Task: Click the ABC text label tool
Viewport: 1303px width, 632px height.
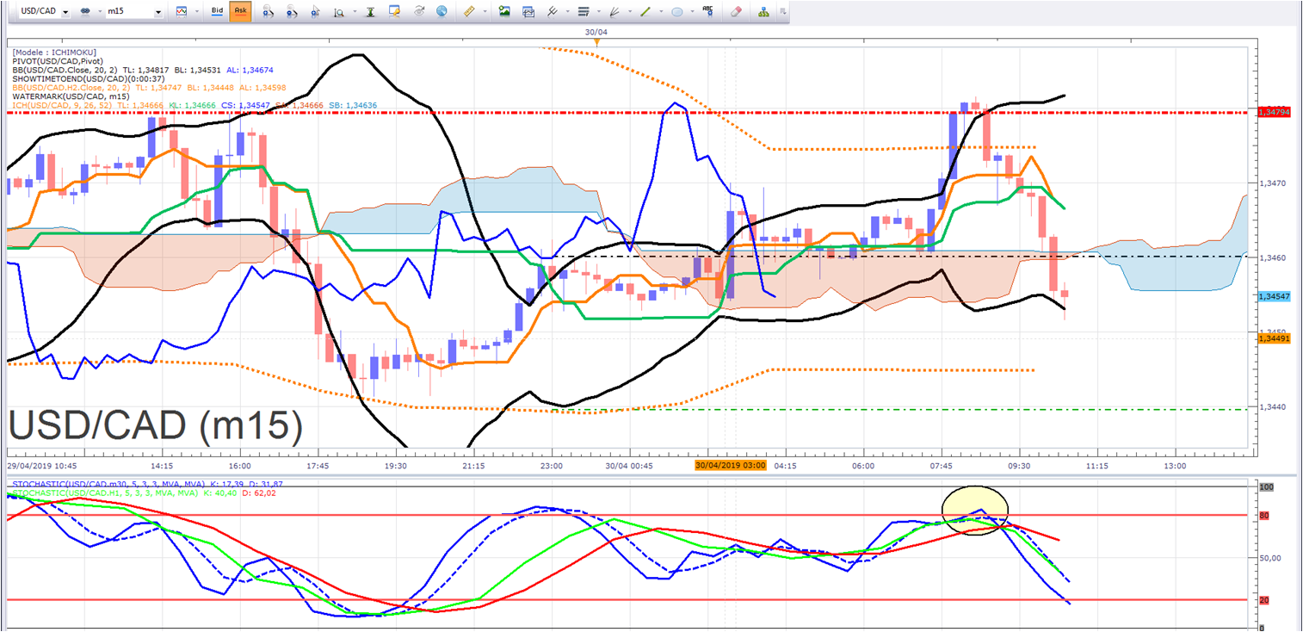Action: click(x=707, y=10)
